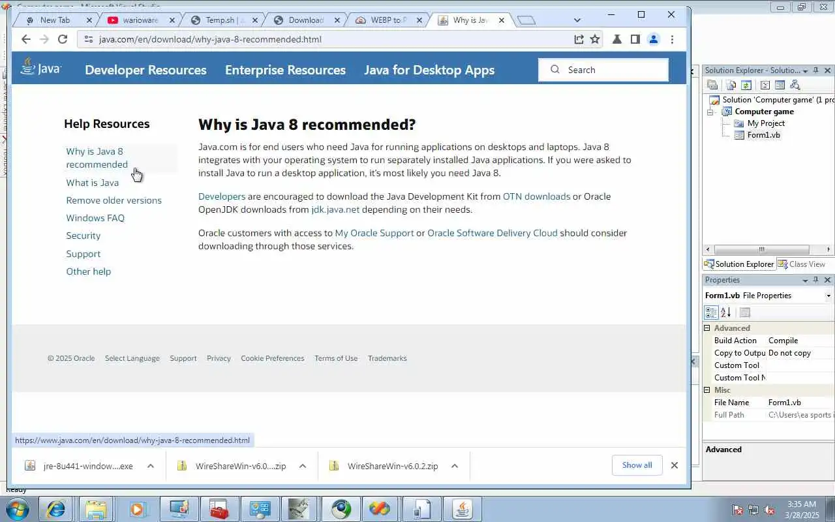Click the Search input field on java.com
The width and height of the screenshot is (835, 522).
pos(603,70)
